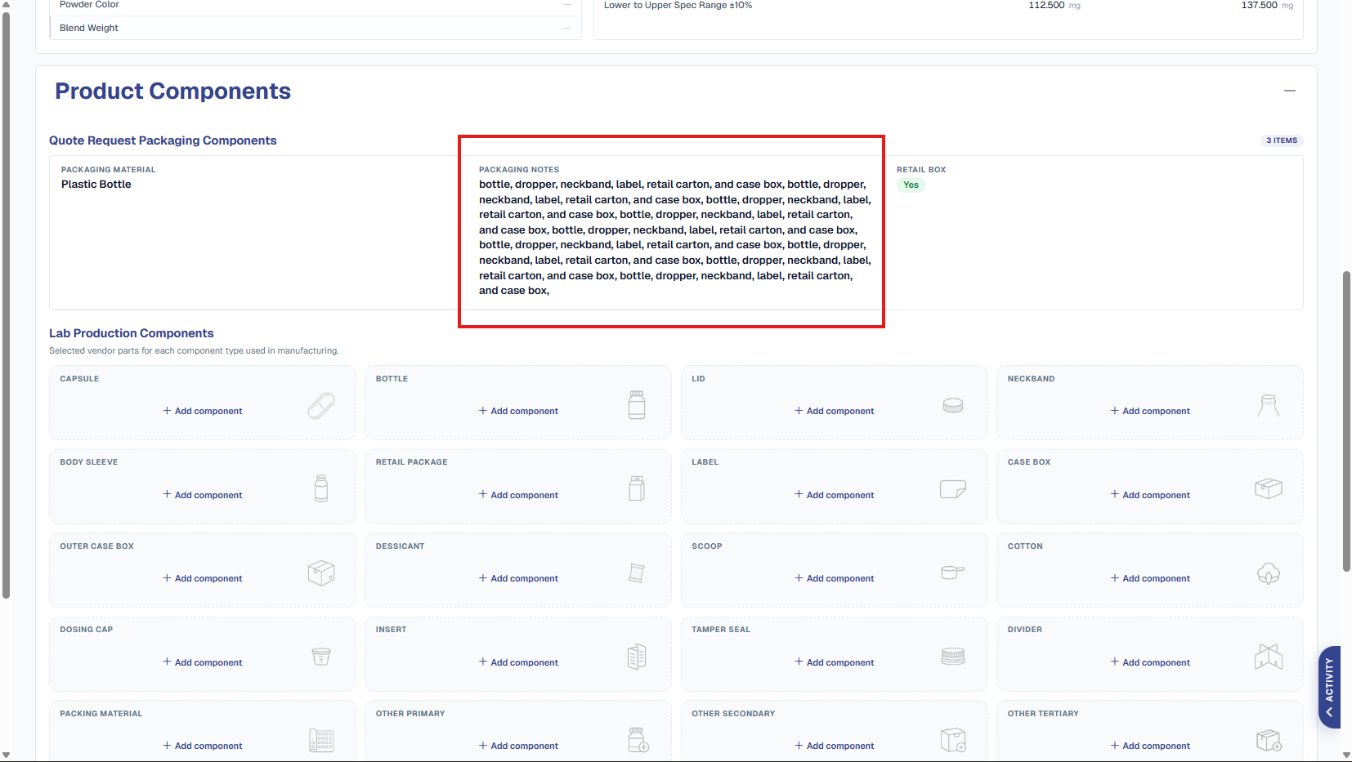Image resolution: width=1352 pixels, height=762 pixels.
Task: Click the Tamper Seal icon
Action: 953,656
